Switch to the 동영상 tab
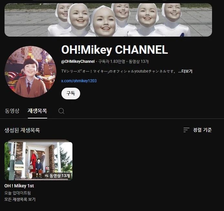 click(12, 111)
